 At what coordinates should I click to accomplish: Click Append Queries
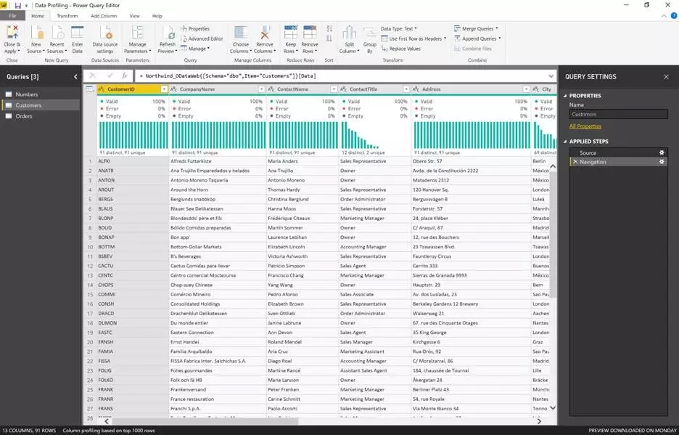(x=477, y=38)
